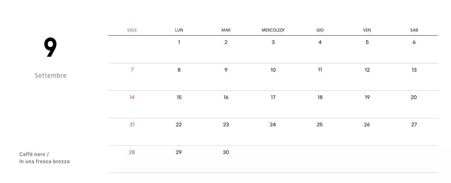
Task: Click the SAB column header
Action: pyautogui.click(x=414, y=30)
